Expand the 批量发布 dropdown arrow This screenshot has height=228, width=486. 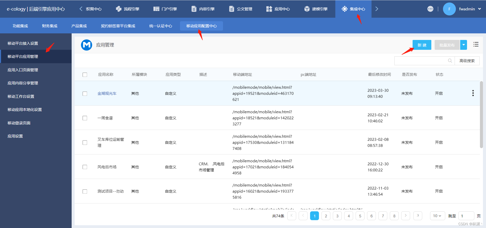463,45
